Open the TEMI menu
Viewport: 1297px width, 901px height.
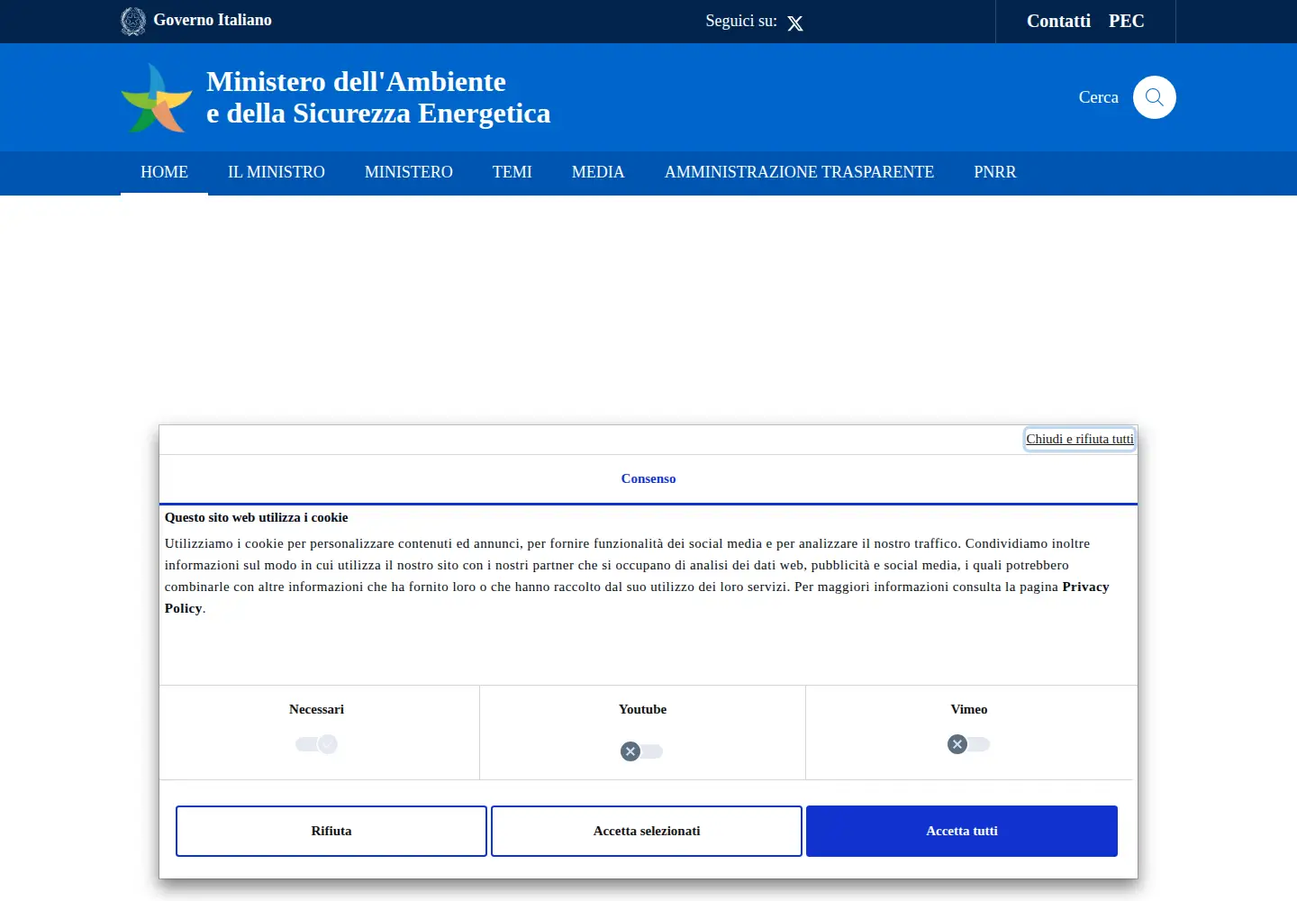[512, 172]
